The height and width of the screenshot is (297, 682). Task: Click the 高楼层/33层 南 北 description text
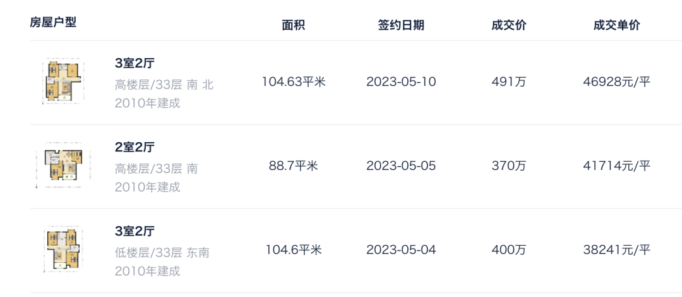(164, 85)
